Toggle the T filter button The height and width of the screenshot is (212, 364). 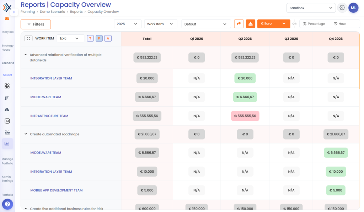pyautogui.click(x=90, y=38)
